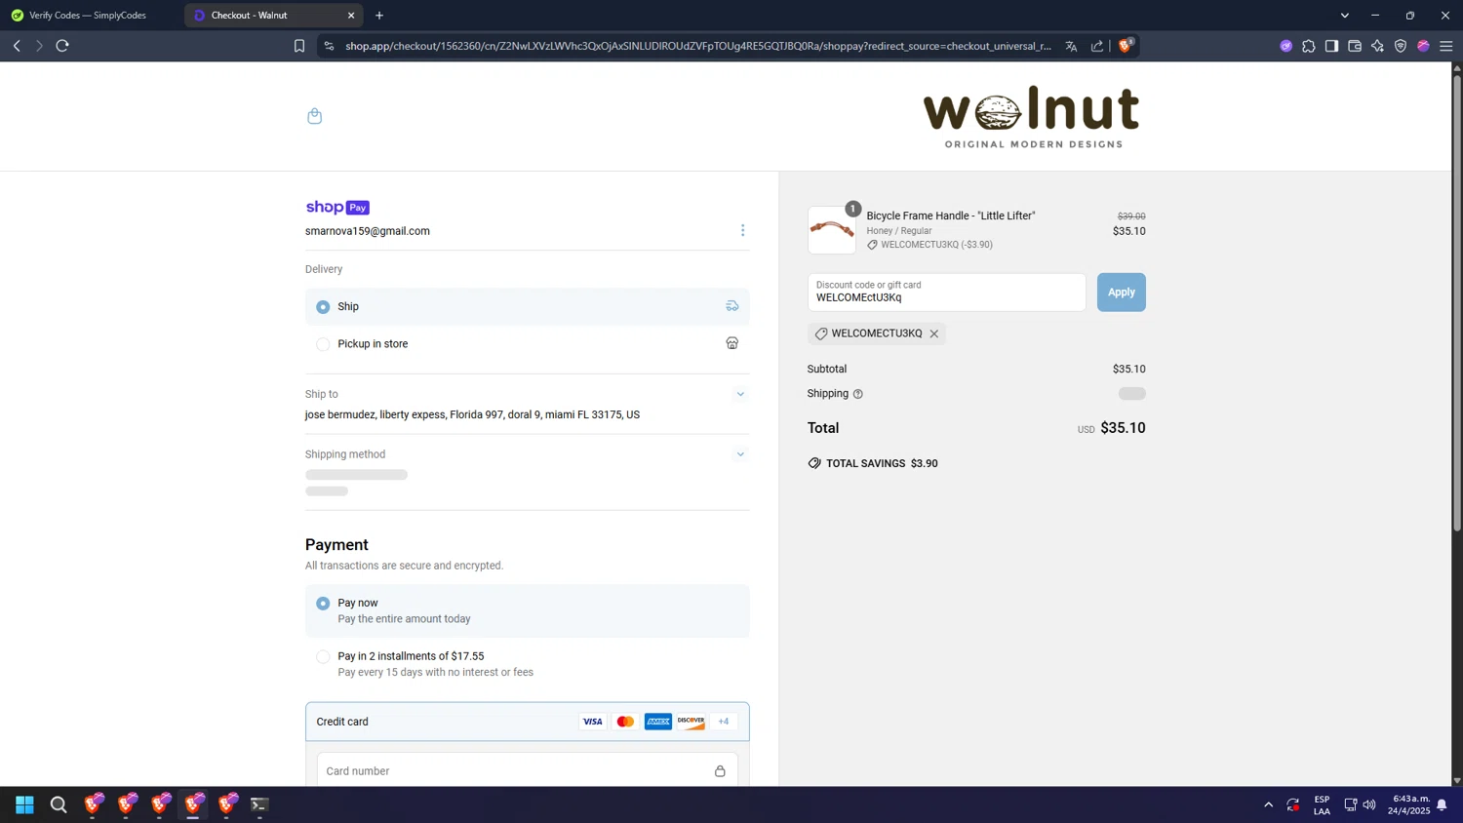The image size is (1463, 823).
Task: Click the Bicycle Frame Handle product thumbnail
Action: [832, 230]
